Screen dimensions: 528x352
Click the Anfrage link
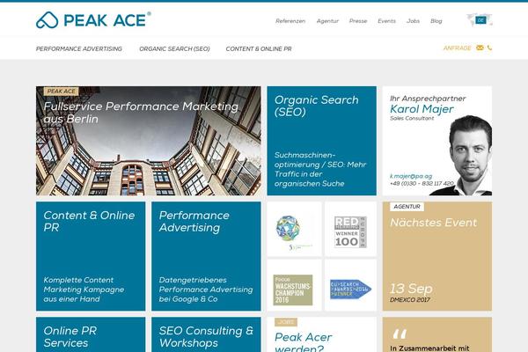pyautogui.click(x=457, y=48)
